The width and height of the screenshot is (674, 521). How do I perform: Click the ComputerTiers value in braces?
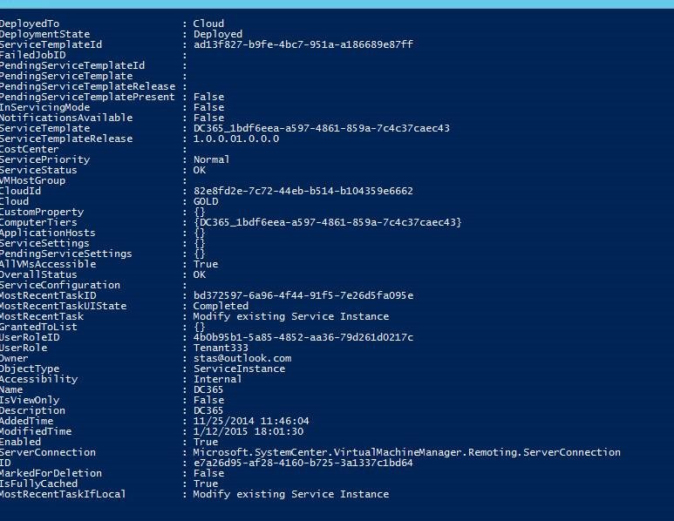pos(327,222)
